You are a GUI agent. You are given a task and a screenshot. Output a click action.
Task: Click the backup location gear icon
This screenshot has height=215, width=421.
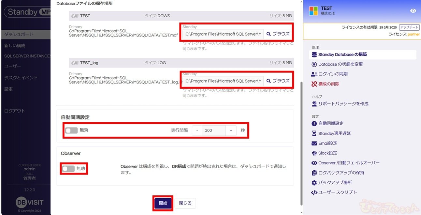point(314,182)
